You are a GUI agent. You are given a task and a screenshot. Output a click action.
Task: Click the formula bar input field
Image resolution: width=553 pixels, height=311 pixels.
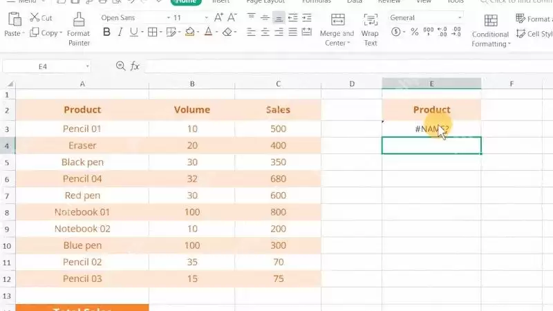point(348,66)
